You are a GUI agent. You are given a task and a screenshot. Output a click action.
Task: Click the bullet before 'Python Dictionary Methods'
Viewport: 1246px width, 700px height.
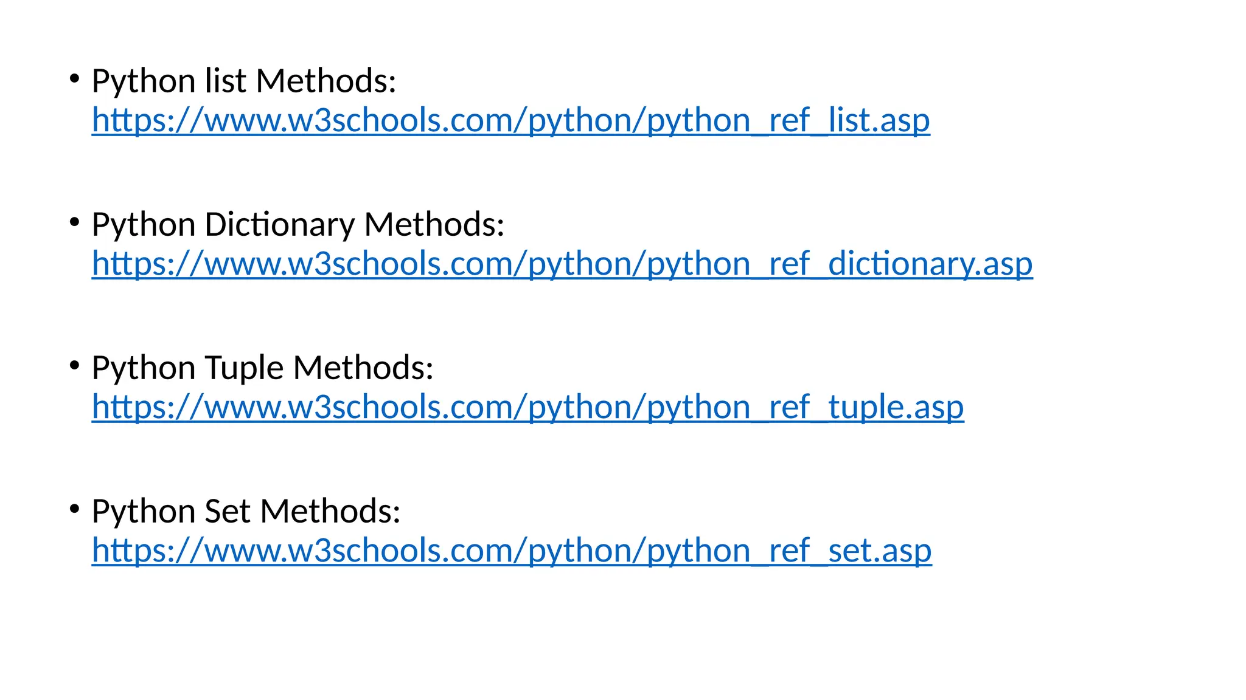(x=74, y=222)
